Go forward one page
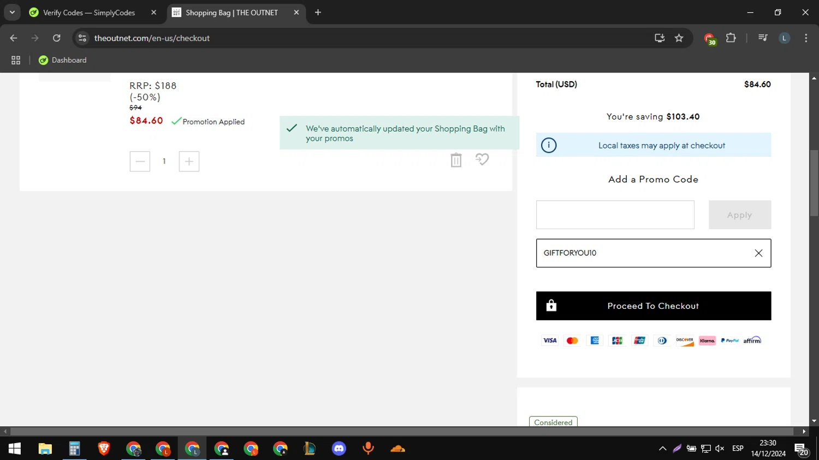The height and width of the screenshot is (460, 819). click(x=35, y=38)
